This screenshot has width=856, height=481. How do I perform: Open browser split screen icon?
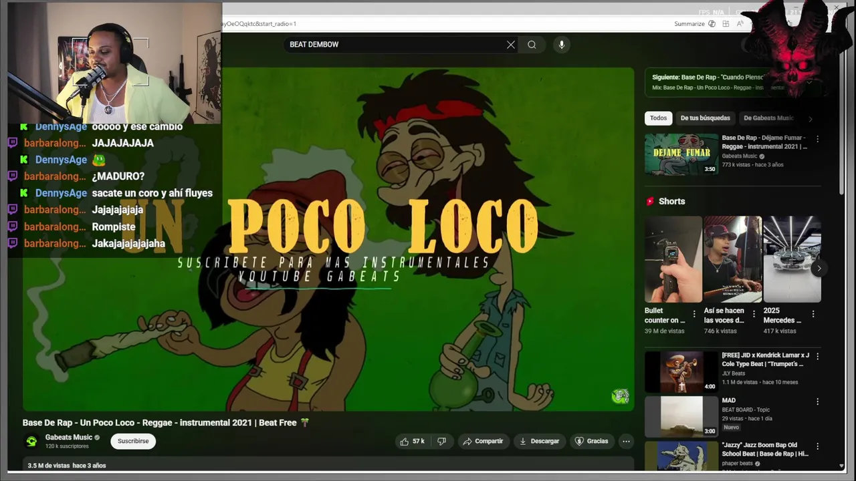coord(726,23)
